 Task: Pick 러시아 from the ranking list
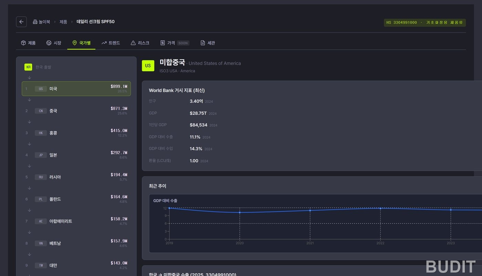tap(76, 177)
